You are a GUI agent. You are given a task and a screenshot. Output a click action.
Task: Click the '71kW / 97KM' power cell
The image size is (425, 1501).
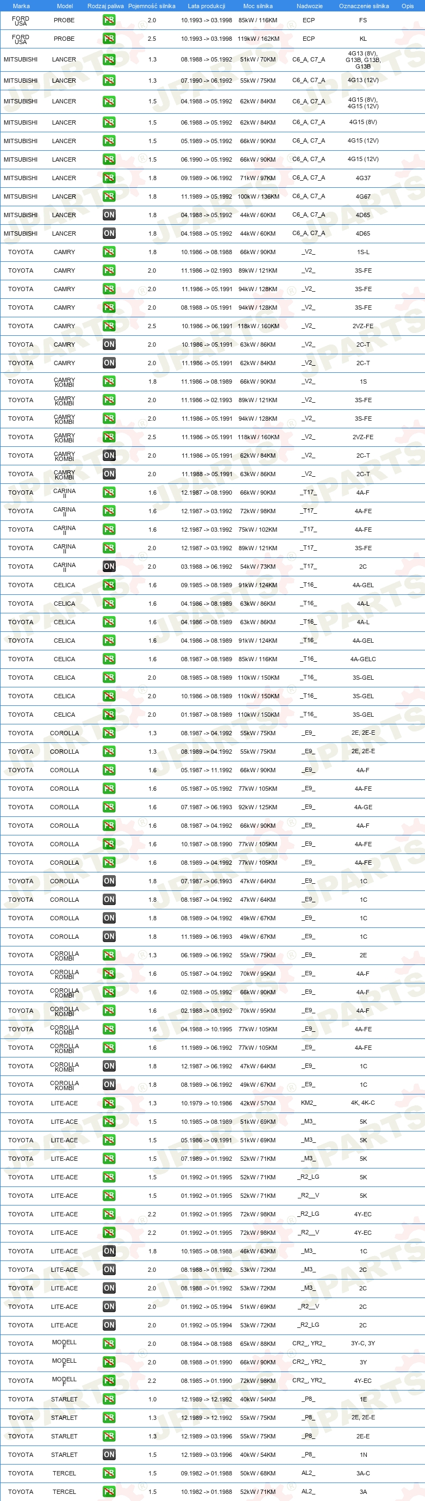coord(258,178)
